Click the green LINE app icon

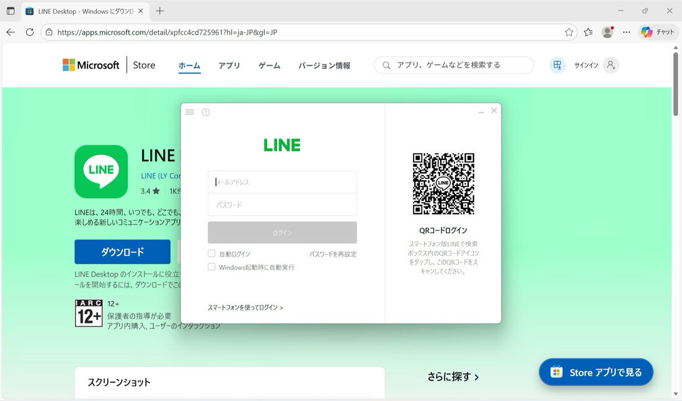point(100,172)
